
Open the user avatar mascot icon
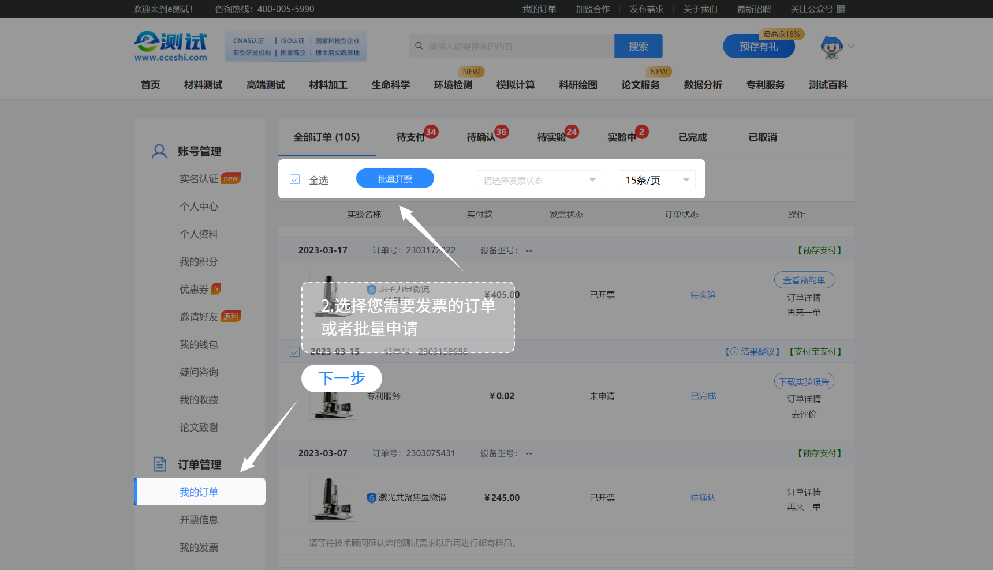click(x=831, y=47)
